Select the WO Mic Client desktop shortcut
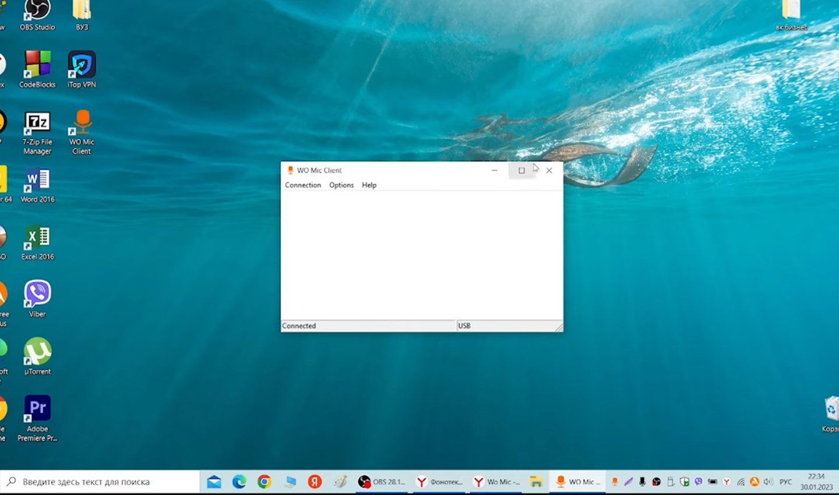This screenshot has width=839, height=495. pos(82,133)
